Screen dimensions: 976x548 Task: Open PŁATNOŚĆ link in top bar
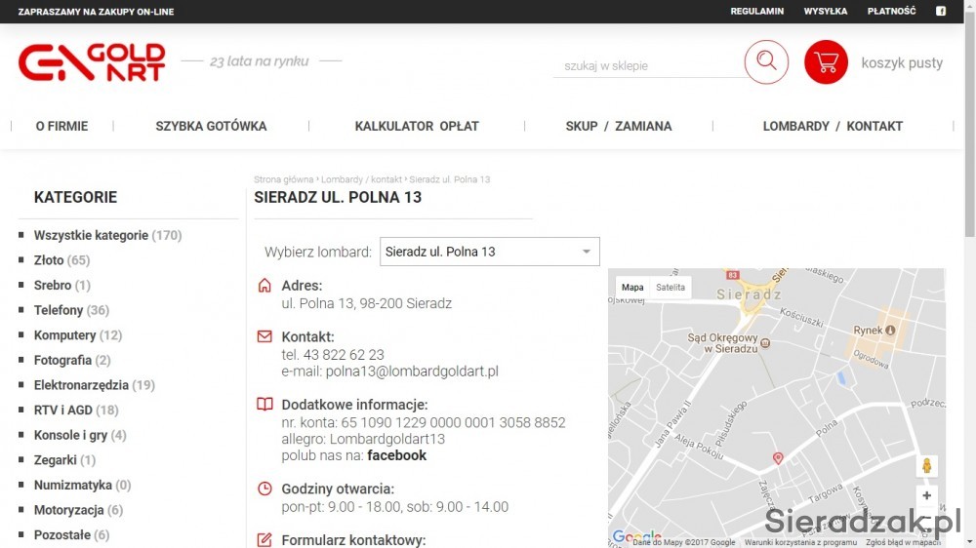[x=891, y=11]
